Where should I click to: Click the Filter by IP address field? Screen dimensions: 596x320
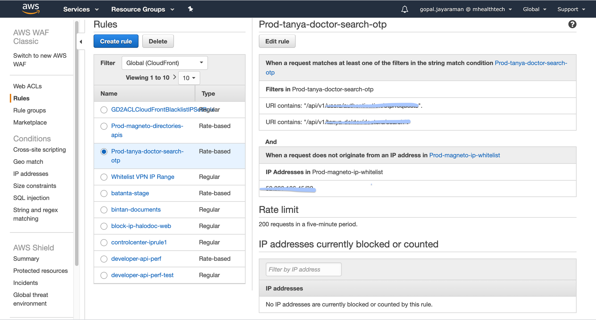click(x=303, y=269)
